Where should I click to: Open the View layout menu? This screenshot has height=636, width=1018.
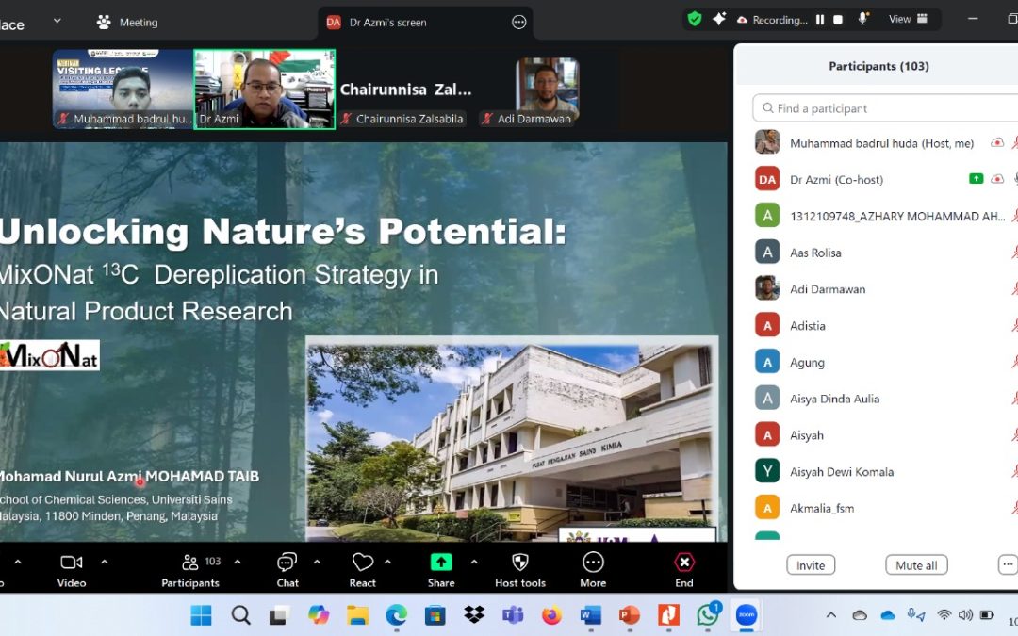(x=908, y=19)
